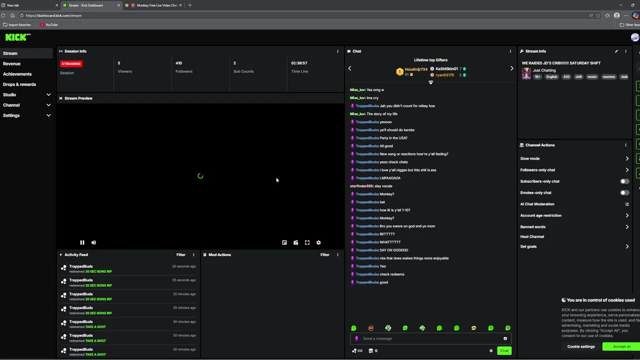The width and height of the screenshot is (640, 360).
Task: Click channel points infinity icon below chat
Action: (x=357, y=350)
